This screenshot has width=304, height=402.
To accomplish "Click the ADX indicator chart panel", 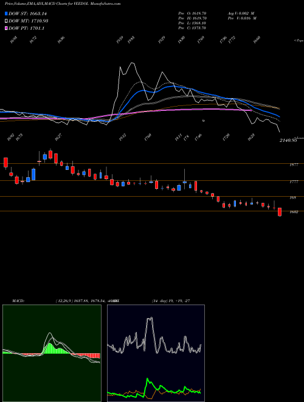I will (x=156, y=353).
